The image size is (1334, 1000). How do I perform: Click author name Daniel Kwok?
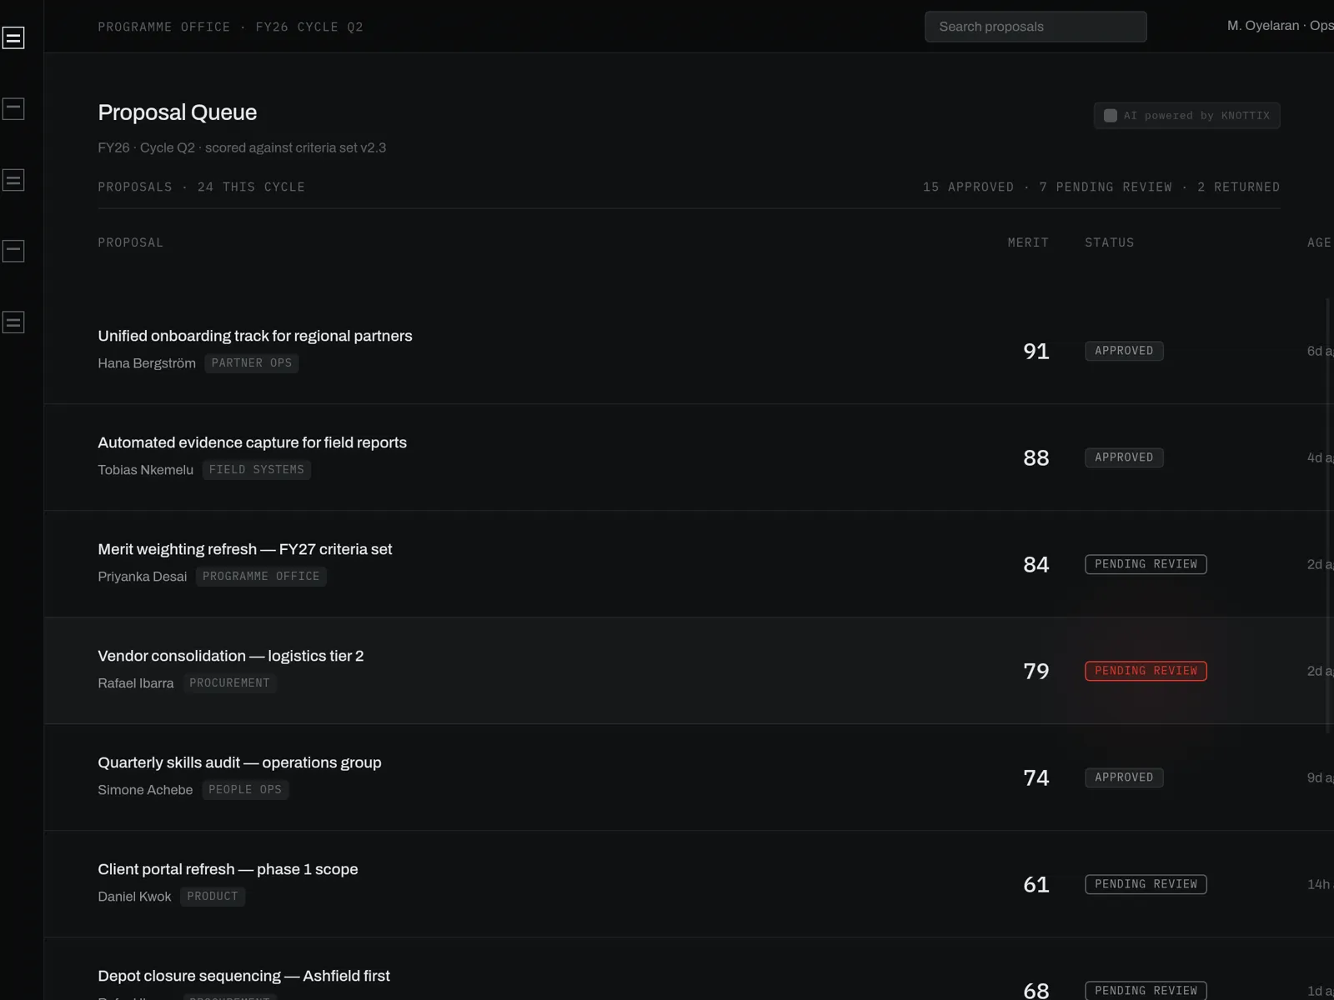coord(134,897)
